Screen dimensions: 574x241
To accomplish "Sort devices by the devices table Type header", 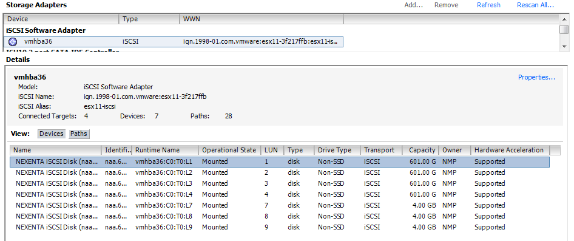I will pyautogui.click(x=299, y=150).
